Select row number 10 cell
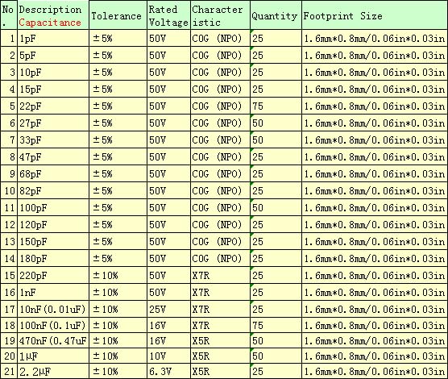Screen dimensions: 448x379 (9, 191)
